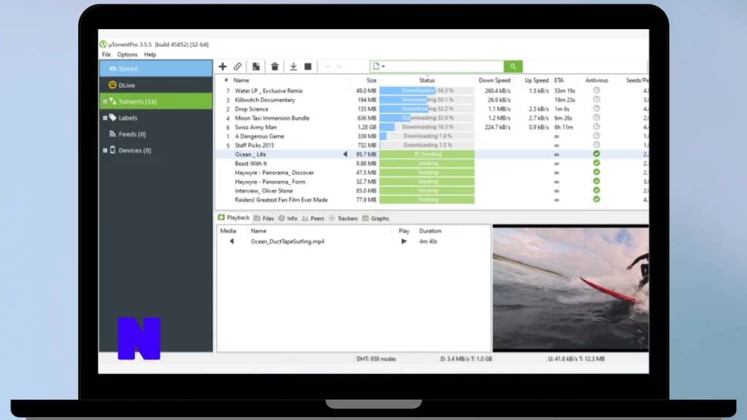Click the surfing video preview
Viewport: 747px width, 420px height.
570,289
